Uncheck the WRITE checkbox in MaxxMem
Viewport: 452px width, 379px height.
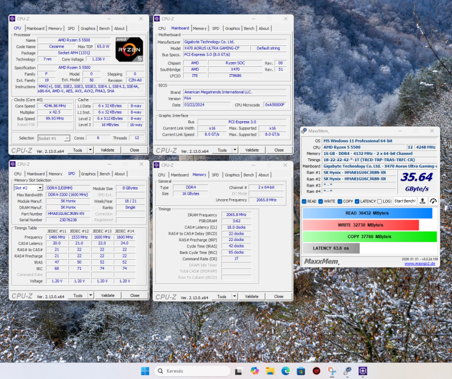point(320,201)
